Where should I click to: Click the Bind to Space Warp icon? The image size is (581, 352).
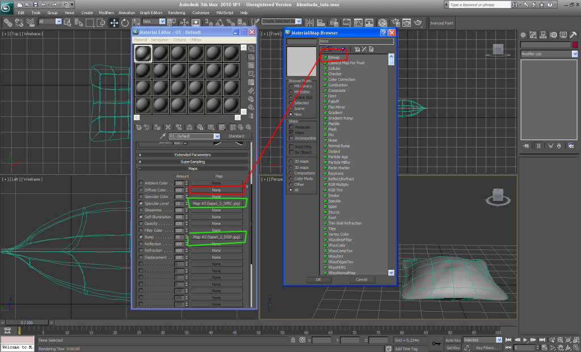coord(31,23)
